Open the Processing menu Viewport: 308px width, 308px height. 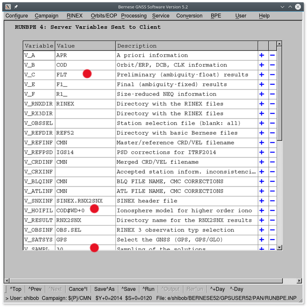pyautogui.click(x=134, y=16)
